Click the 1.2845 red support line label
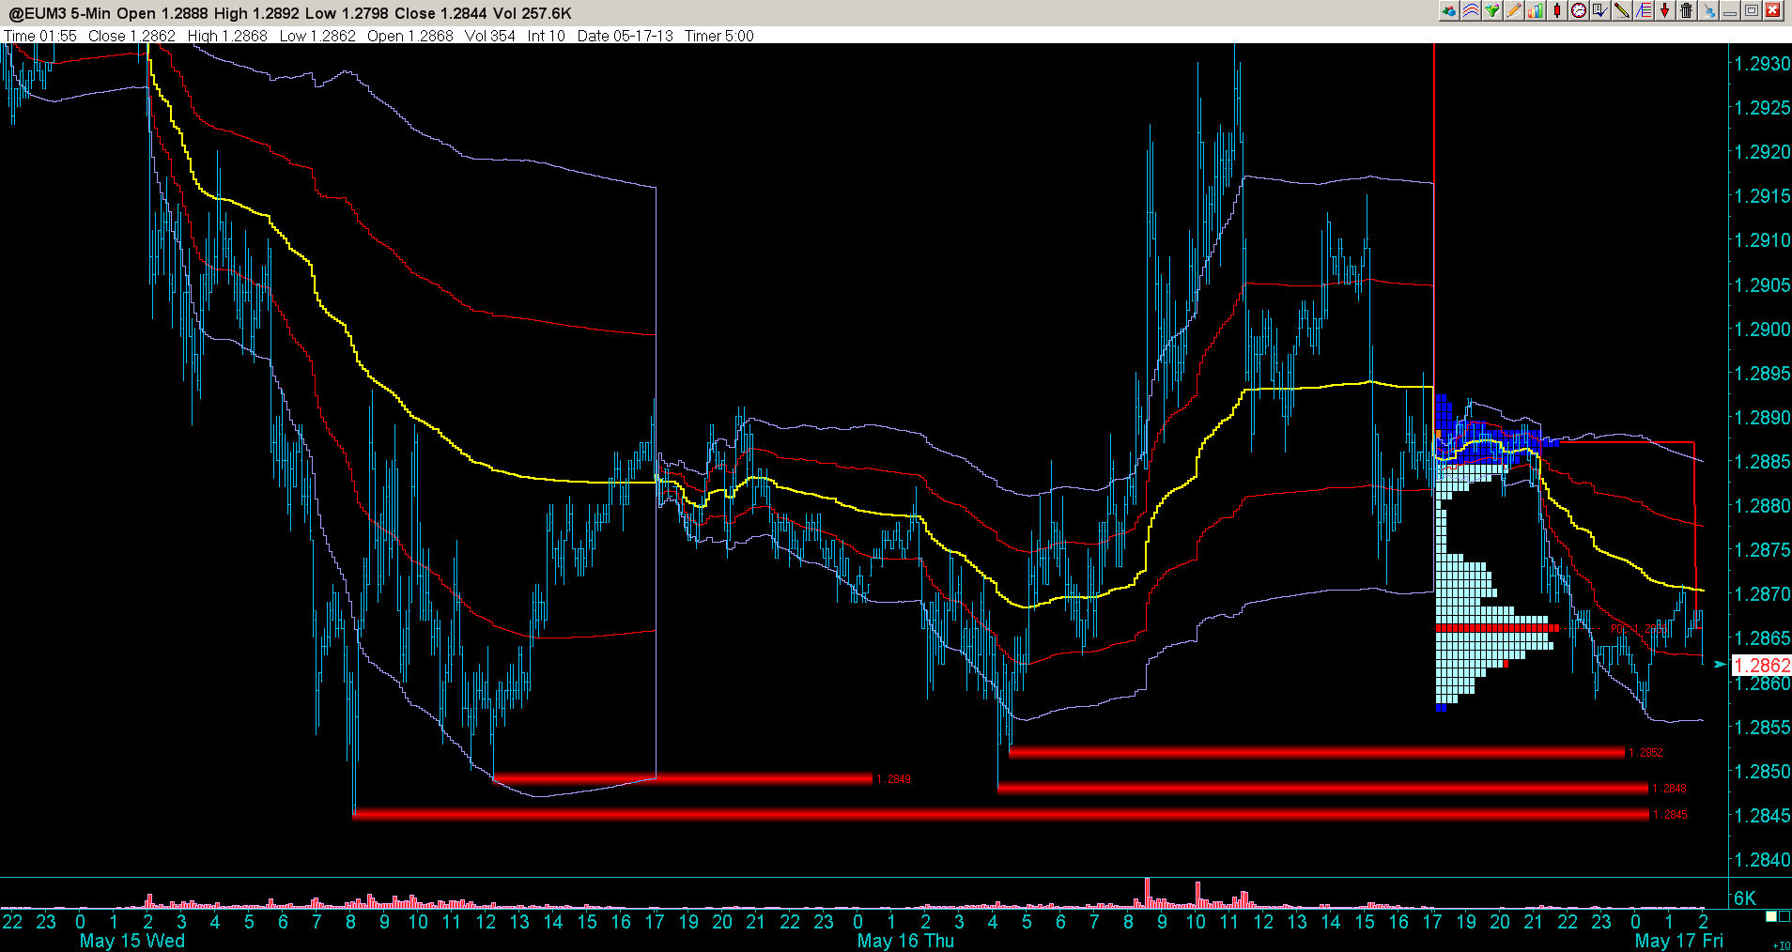This screenshot has height=952, width=1792. click(x=1670, y=815)
